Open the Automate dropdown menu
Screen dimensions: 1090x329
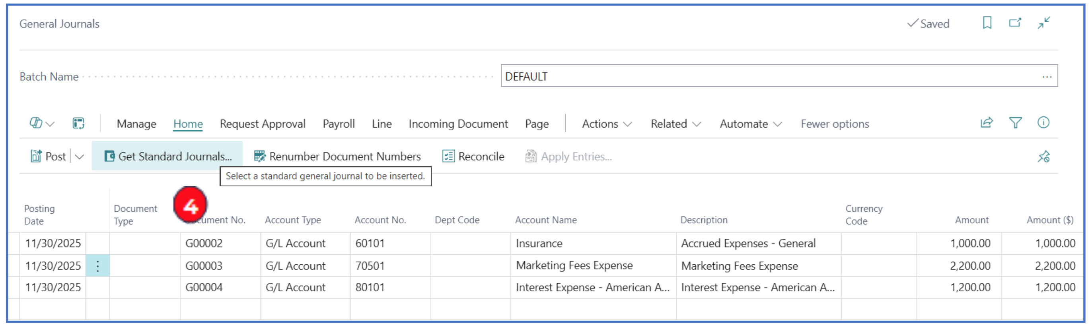(750, 124)
